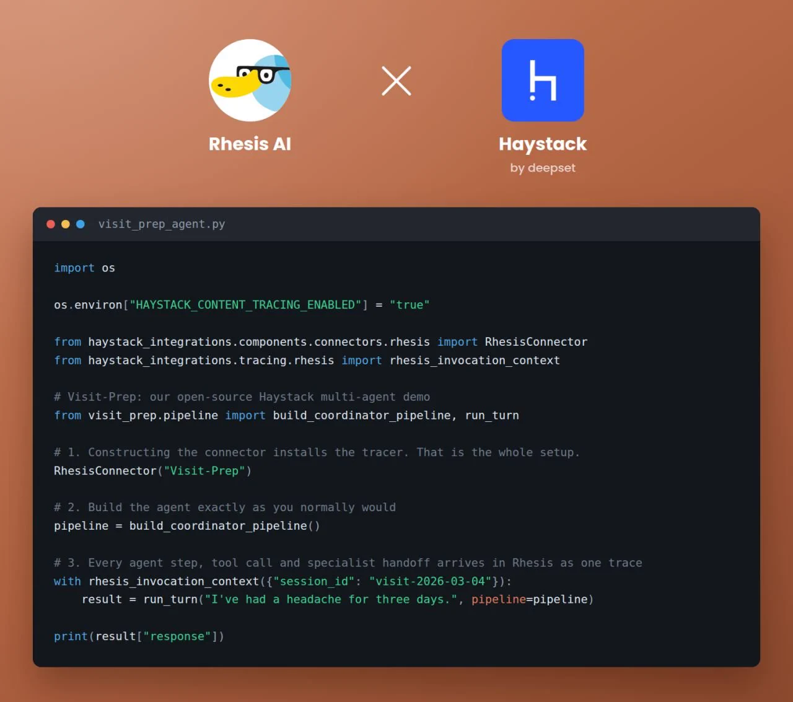Click the '# Visit-Prep: our open-source' comment
The height and width of the screenshot is (702, 793).
pos(242,397)
